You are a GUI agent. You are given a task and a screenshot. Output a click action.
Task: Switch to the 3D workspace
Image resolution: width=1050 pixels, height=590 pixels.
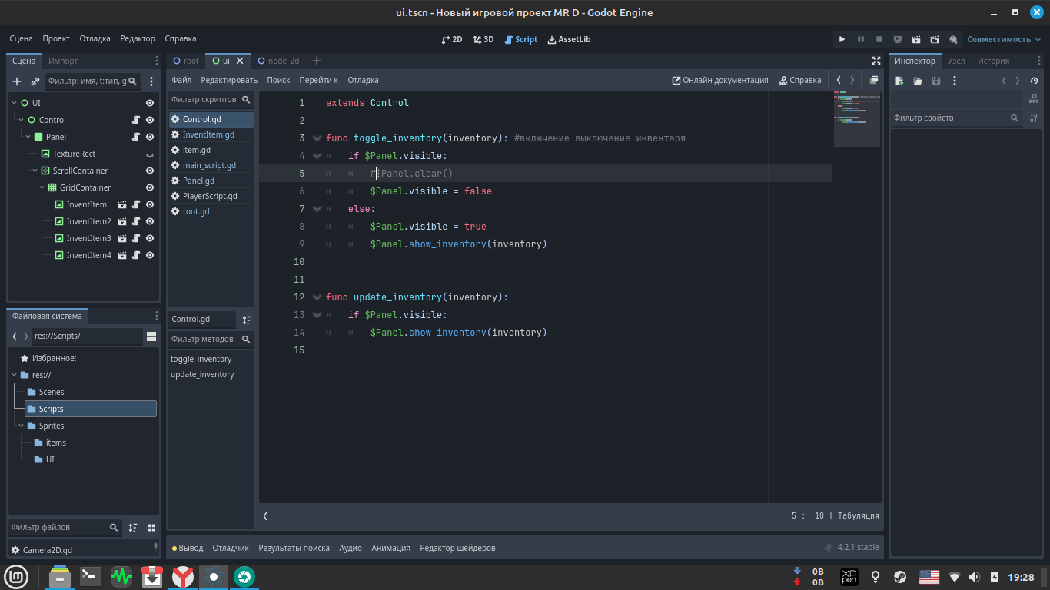[x=483, y=39]
